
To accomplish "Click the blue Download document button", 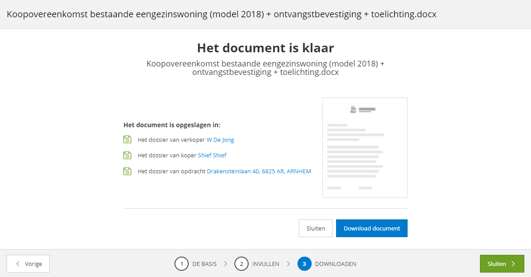I will (372, 228).
